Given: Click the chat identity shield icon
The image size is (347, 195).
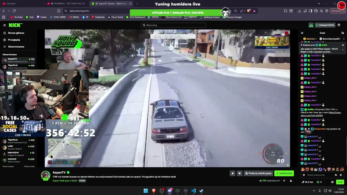Looking at the screenshot, I should pos(304,175).
